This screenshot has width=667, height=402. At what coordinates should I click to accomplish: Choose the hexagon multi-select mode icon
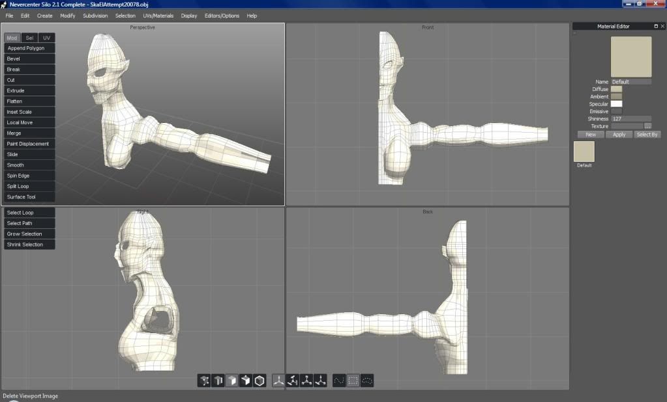pos(259,381)
